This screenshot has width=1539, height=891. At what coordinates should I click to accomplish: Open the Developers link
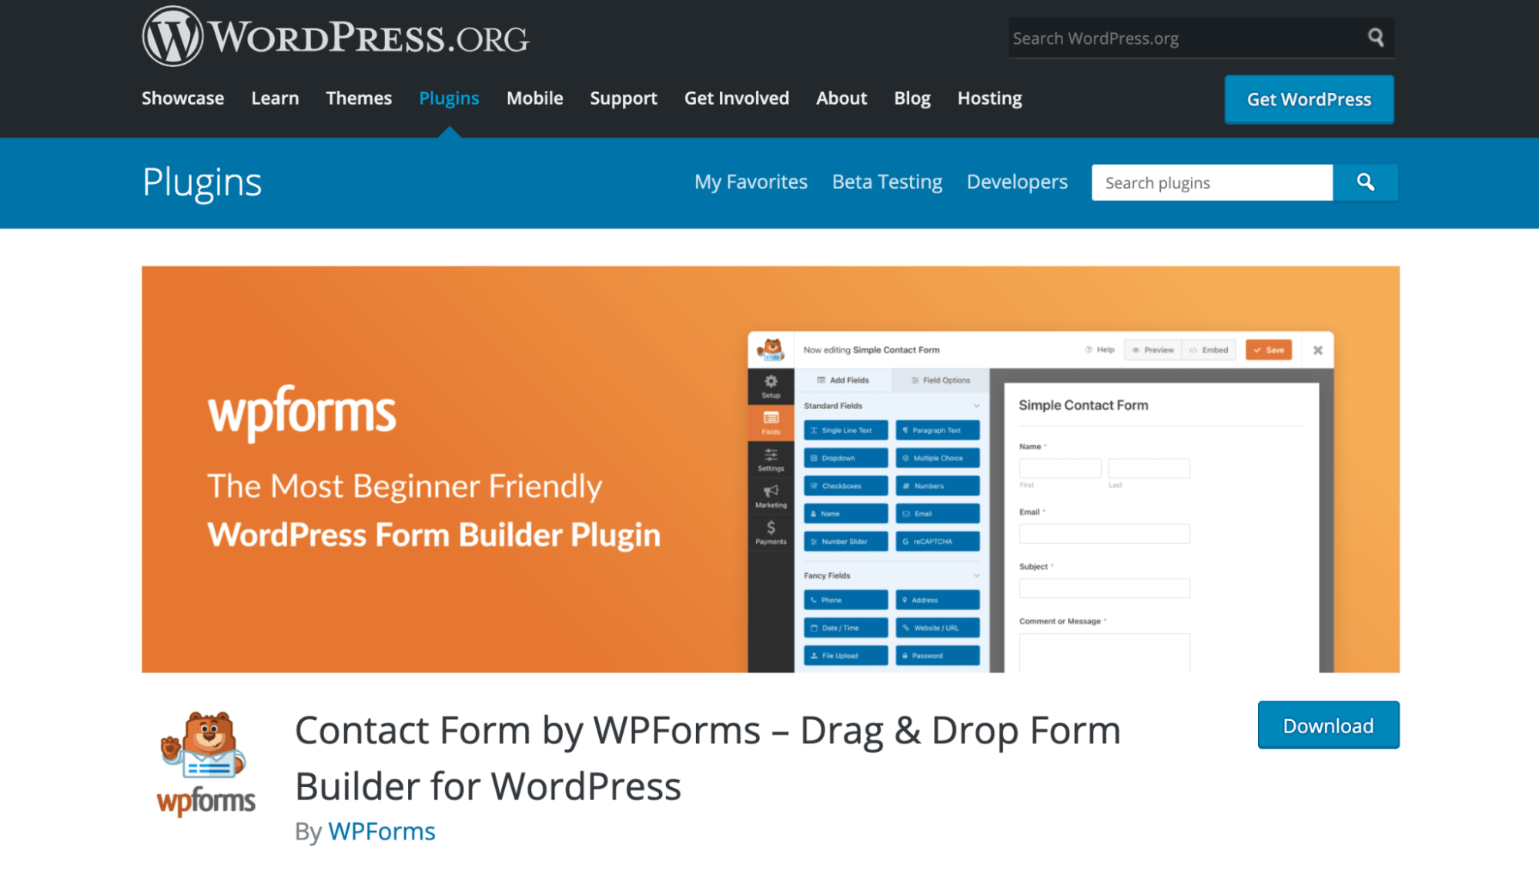1017,182
